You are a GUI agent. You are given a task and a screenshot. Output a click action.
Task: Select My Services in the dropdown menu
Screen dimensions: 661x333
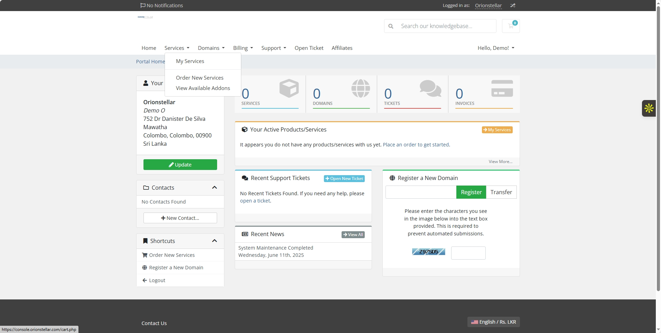(x=190, y=61)
